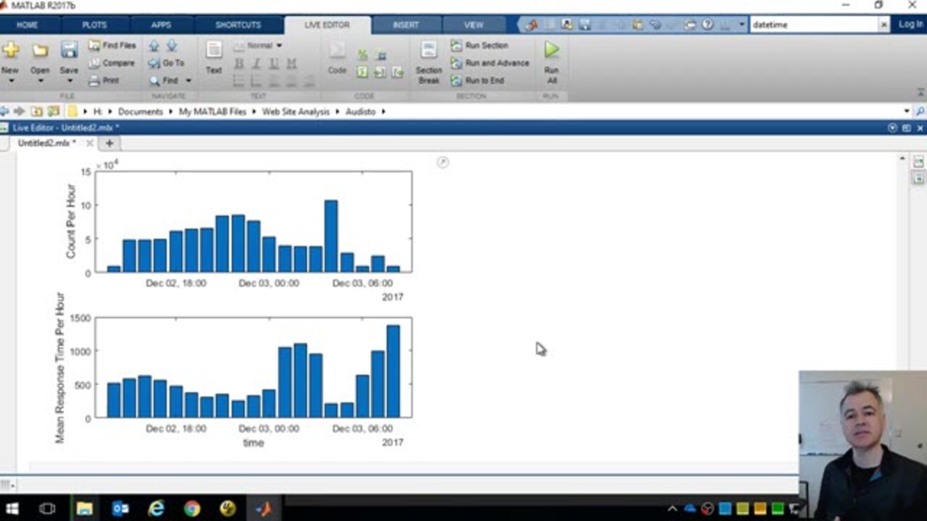
Task: Toggle bold text formatting
Action: tap(239, 64)
